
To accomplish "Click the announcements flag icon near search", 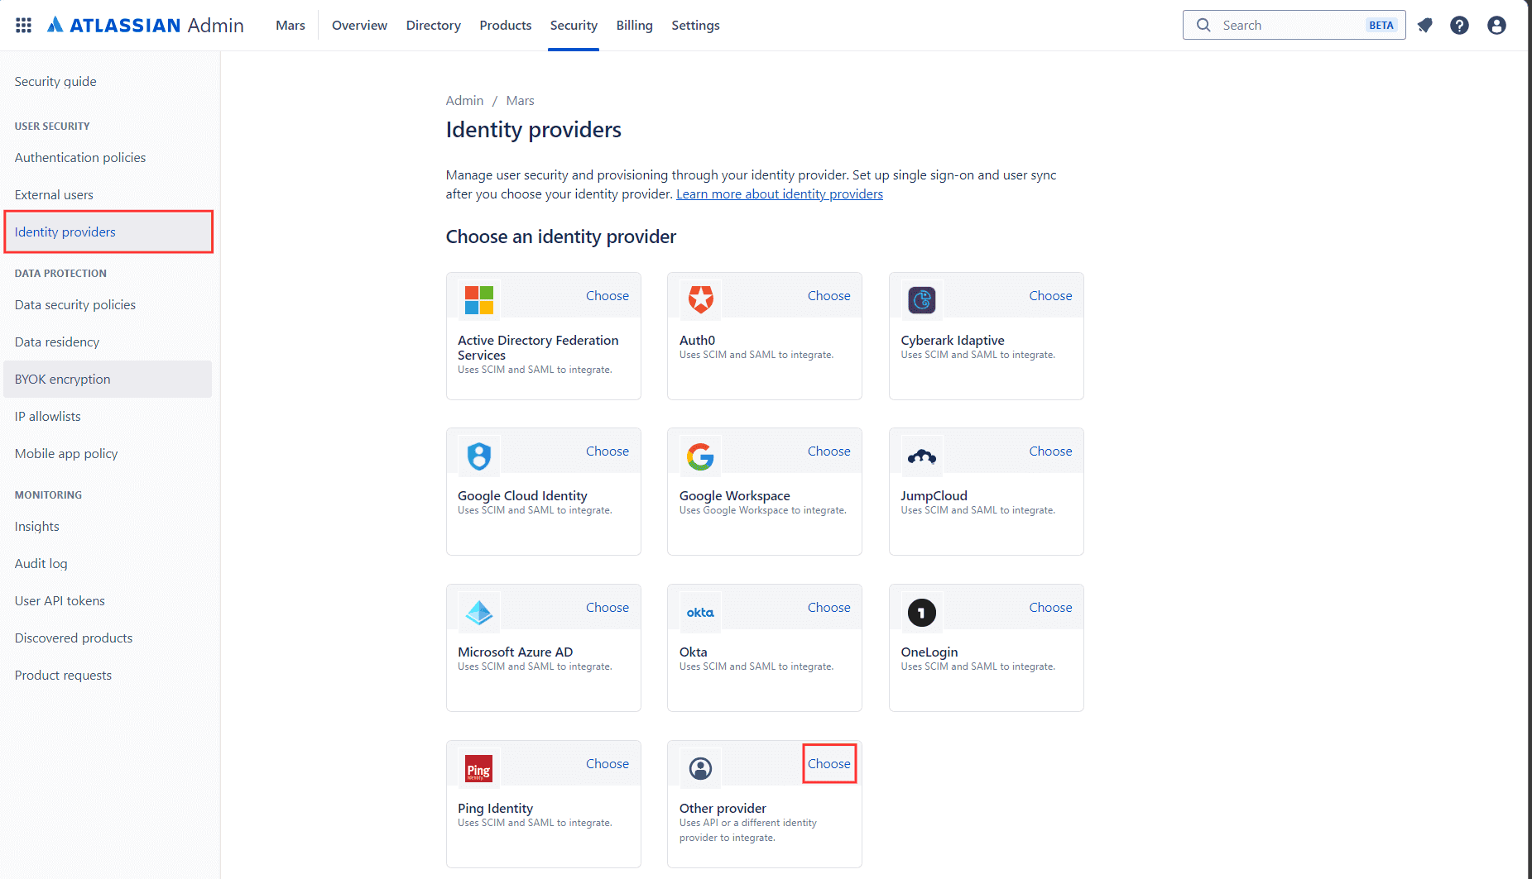I will click(x=1424, y=25).
